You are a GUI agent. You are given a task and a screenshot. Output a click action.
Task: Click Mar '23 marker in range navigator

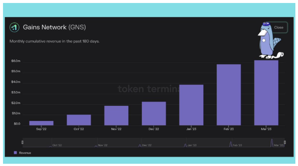pos(279,145)
